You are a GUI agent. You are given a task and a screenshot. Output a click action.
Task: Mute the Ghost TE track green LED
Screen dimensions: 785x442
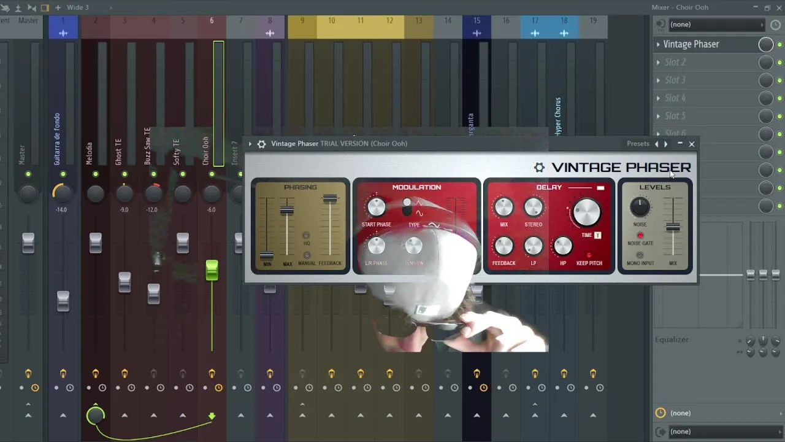coord(124,174)
